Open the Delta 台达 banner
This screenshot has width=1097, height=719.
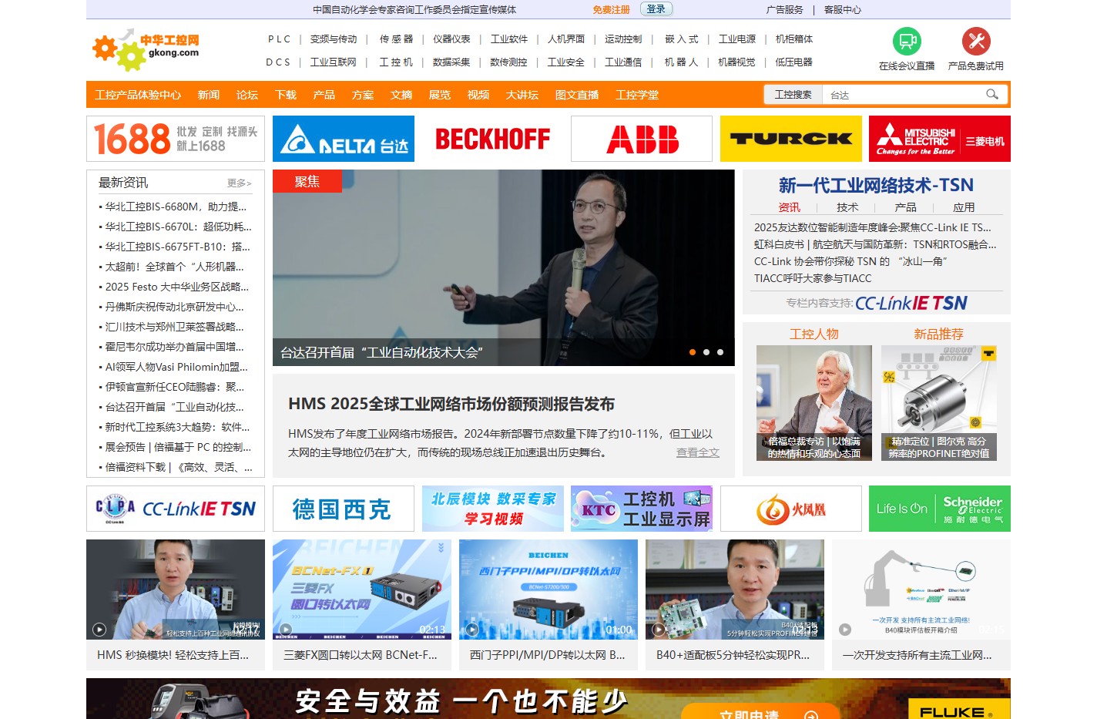344,139
